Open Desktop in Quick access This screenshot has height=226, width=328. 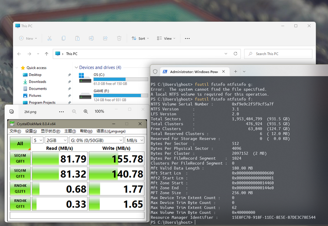click(x=35, y=75)
